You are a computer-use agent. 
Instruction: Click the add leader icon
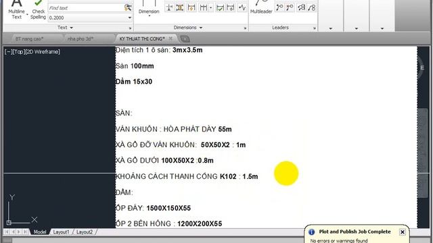click(x=279, y=7)
